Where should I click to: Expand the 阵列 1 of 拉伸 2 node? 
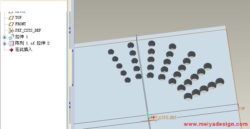4,43
